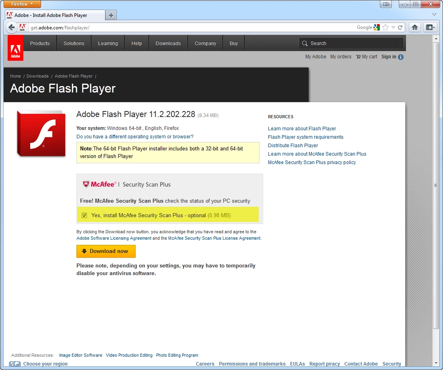Open the My Adobe link

click(x=315, y=57)
